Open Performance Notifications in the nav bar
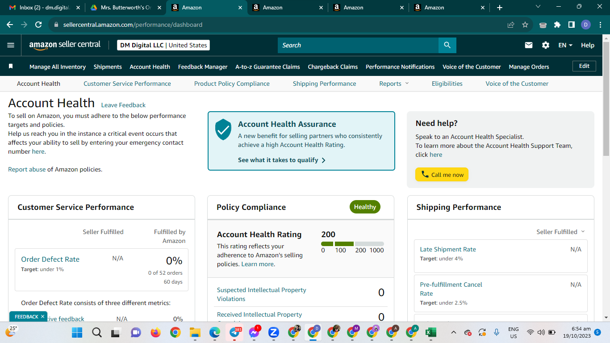 coord(400,67)
